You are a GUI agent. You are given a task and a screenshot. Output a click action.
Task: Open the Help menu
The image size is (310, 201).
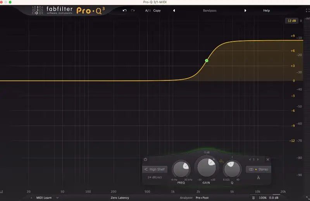pyautogui.click(x=267, y=10)
